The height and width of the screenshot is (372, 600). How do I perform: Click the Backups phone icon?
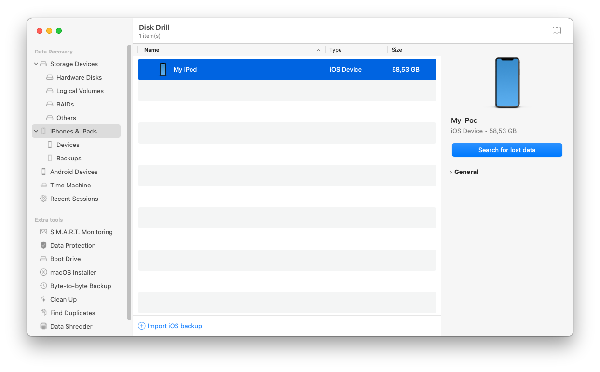coord(50,158)
